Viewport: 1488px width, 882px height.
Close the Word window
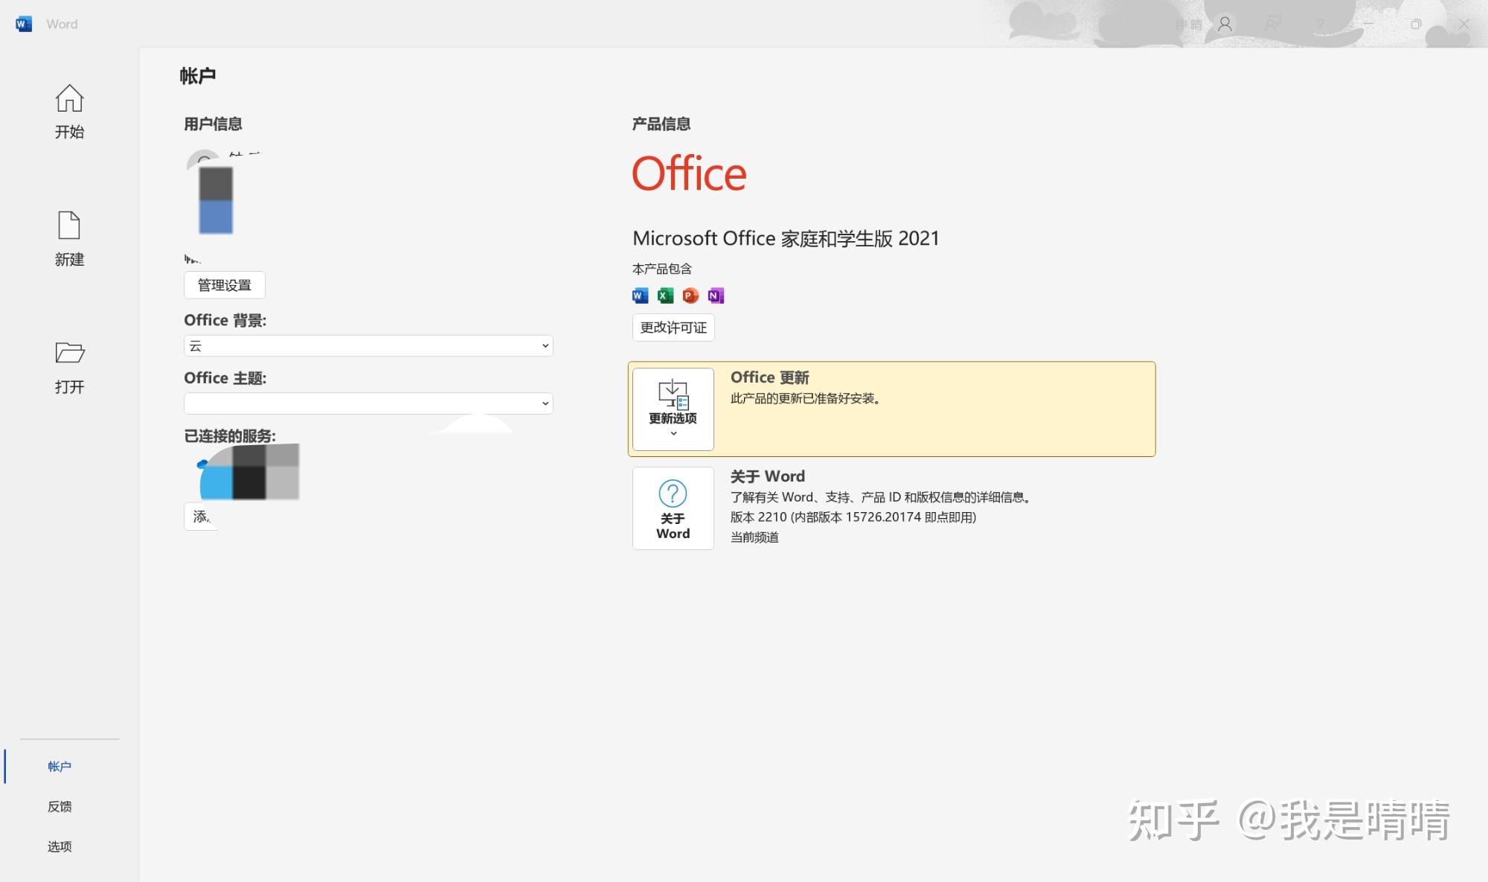(x=1463, y=24)
